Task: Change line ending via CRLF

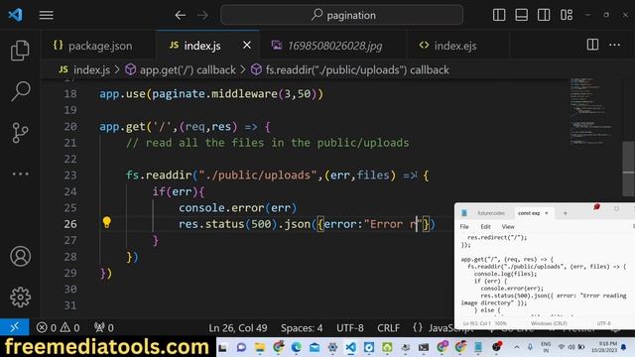Action: point(388,328)
